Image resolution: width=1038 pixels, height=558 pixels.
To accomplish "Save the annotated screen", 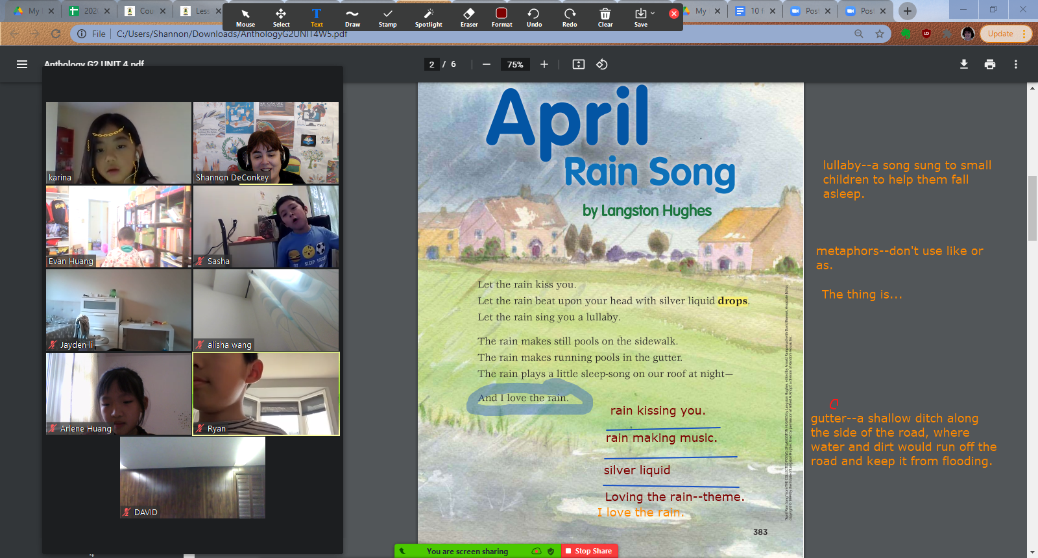I will 640,18.
